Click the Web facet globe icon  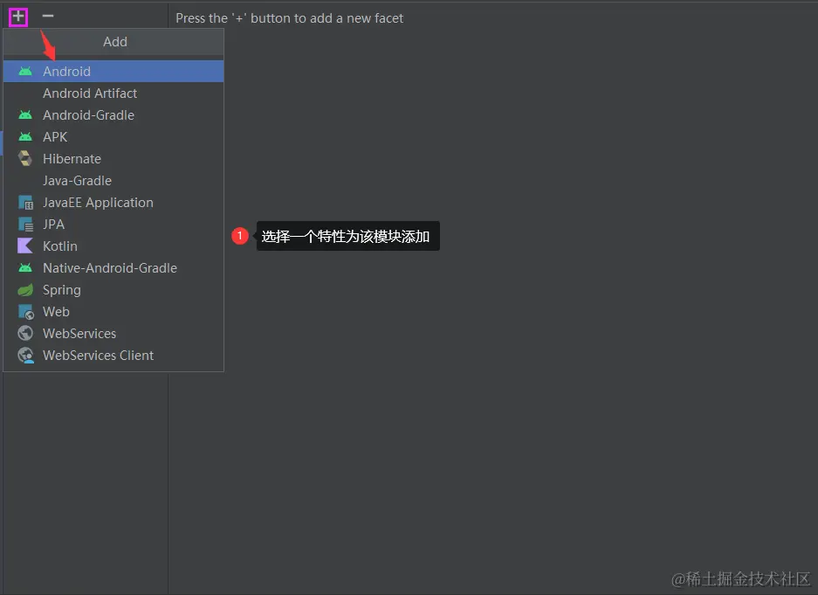(x=26, y=312)
